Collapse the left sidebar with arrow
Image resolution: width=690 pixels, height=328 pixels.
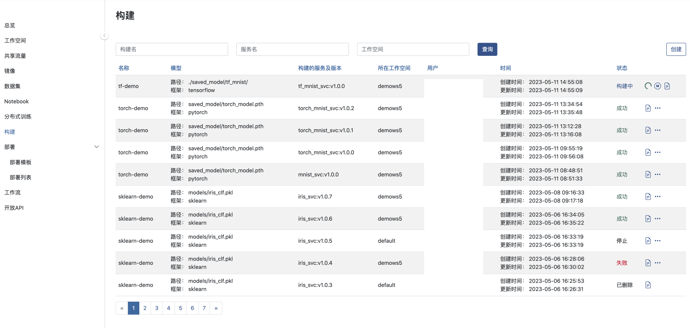pyautogui.click(x=104, y=36)
